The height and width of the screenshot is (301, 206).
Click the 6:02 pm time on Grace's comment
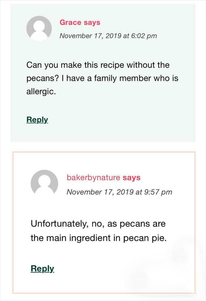144,36
